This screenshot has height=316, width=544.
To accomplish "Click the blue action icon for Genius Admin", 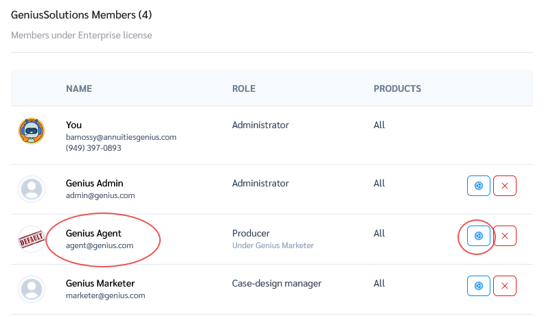I will pyautogui.click(x=479, y=186).
